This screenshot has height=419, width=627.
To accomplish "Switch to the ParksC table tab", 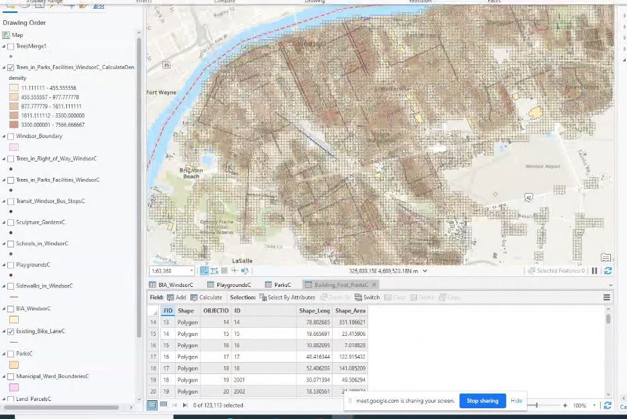I will coord(278,285).
